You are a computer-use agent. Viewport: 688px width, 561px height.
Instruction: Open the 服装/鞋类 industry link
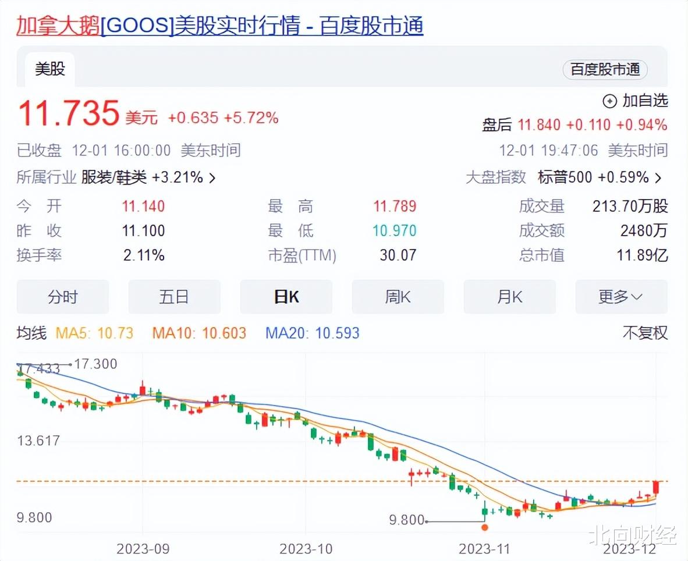114,177
